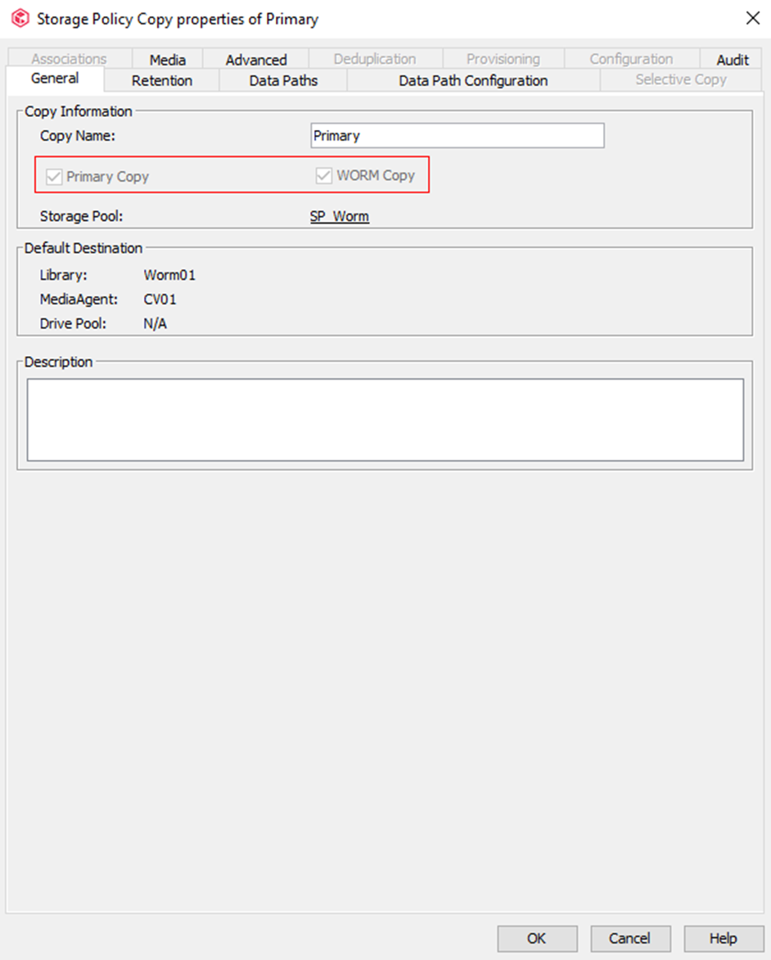771x960 pixels.
Task: Close the Storage Policy Copy properties dialog
Action: coord(751,18)
